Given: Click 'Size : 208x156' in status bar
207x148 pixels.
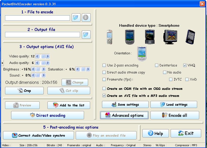Looking at the screenshot, I should (28, 145).
